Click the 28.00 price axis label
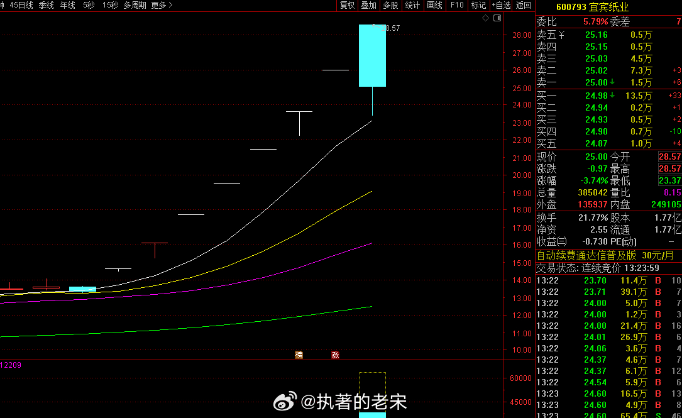This screenshot has width=682, height=418. coord(522,35)
